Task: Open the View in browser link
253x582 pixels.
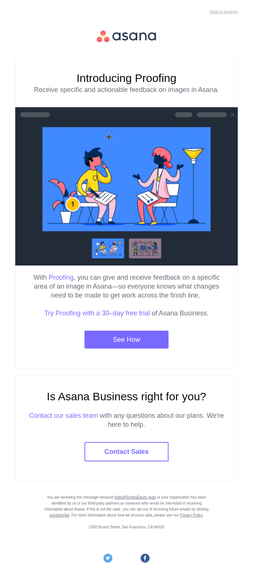Action: [224, 12]
